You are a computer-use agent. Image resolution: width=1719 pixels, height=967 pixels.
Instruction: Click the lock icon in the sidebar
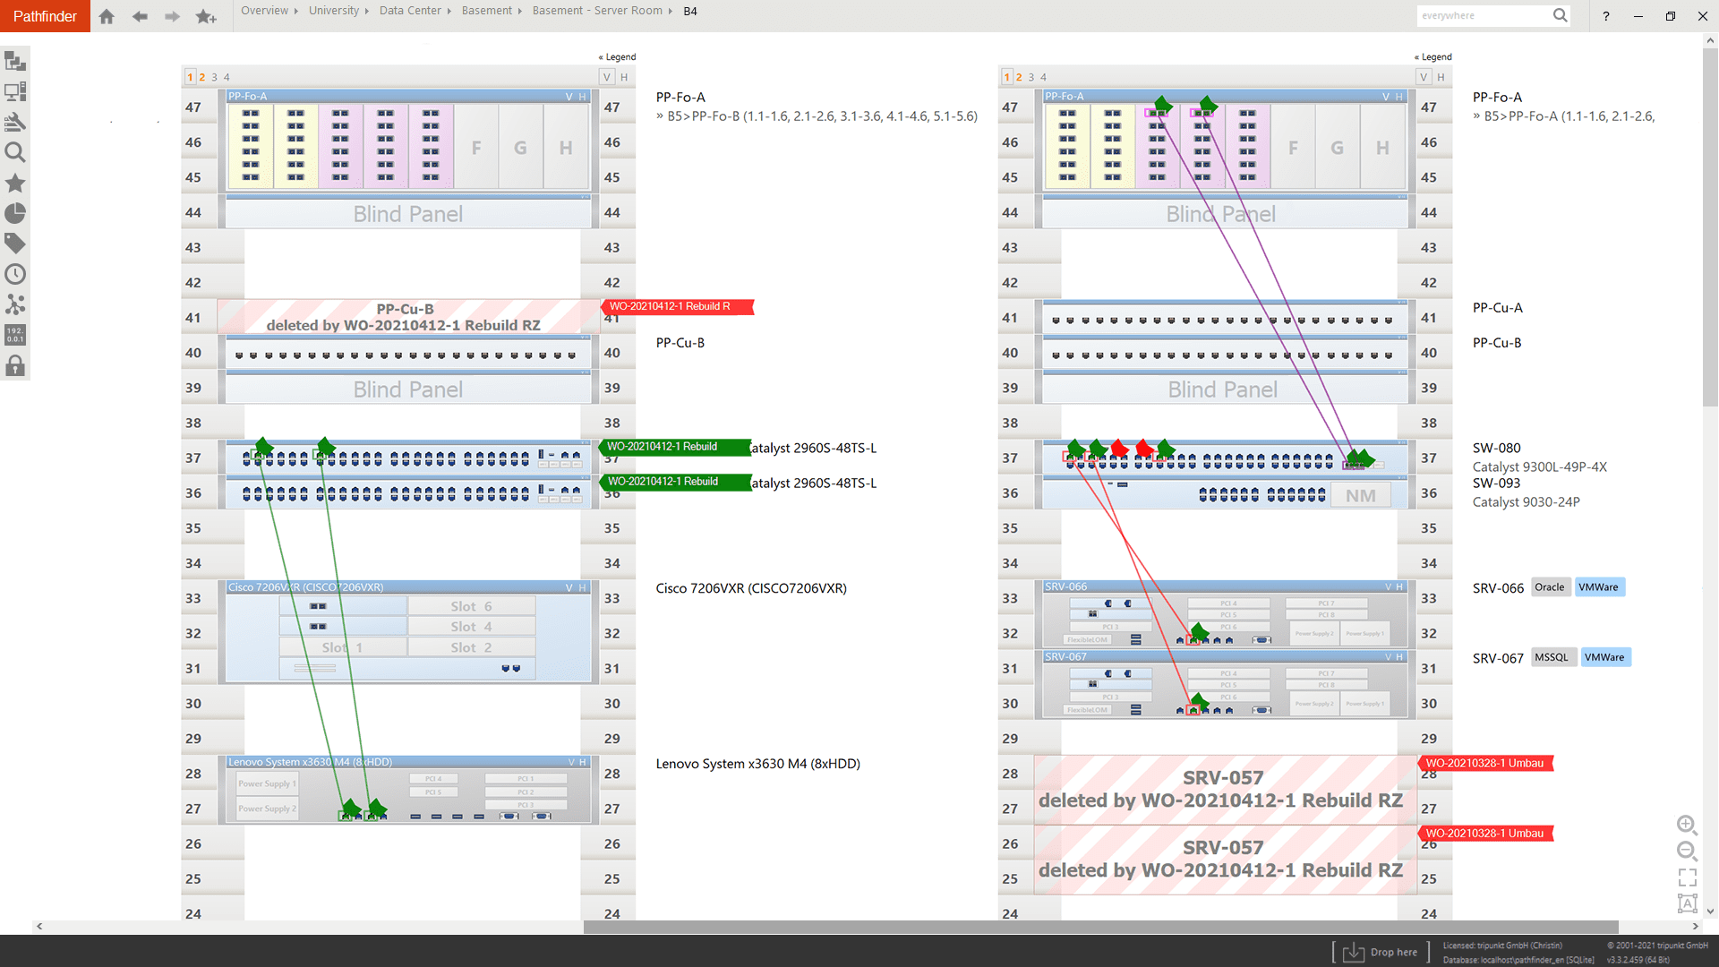[x=15, y=364]
